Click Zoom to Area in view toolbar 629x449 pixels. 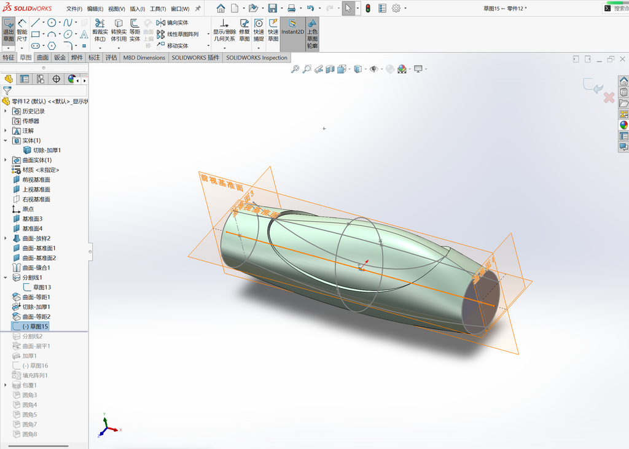307,69
